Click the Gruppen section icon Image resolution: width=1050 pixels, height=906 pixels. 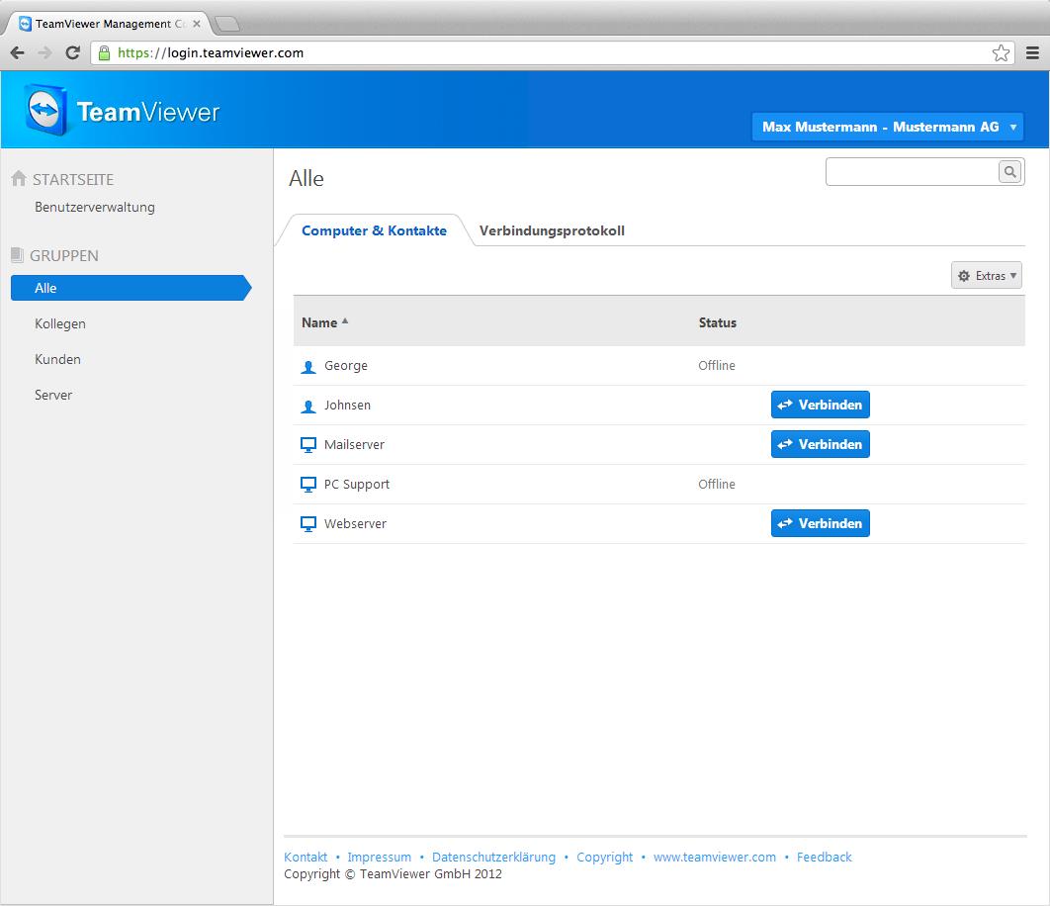(x=18, y=254)
